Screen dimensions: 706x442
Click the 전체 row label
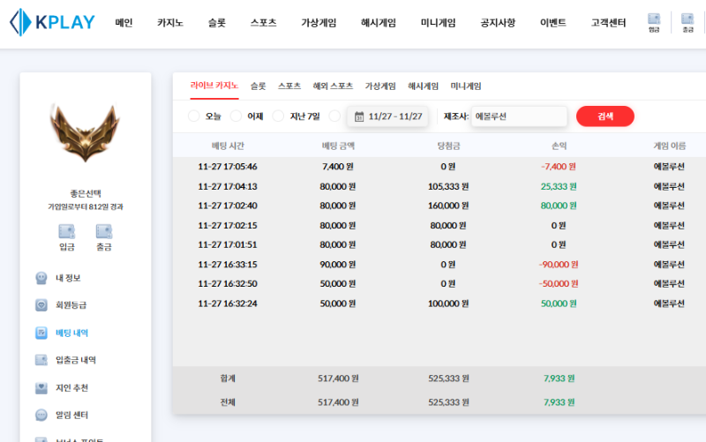point(228,402)
